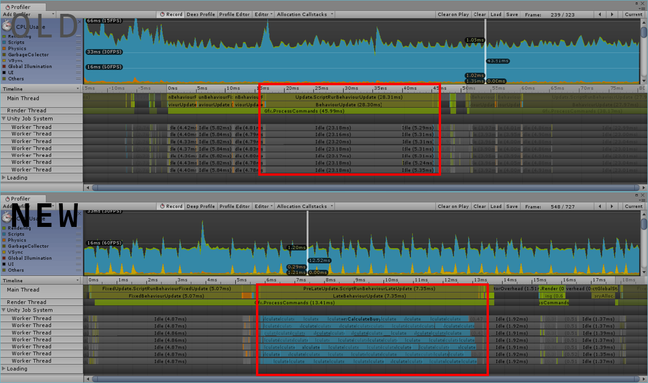This screenshot has height=383, width=648.
Task: Click reorder handle beside VSync in lower Profiler
Action: pyautogui.click(x=78, y=252)
